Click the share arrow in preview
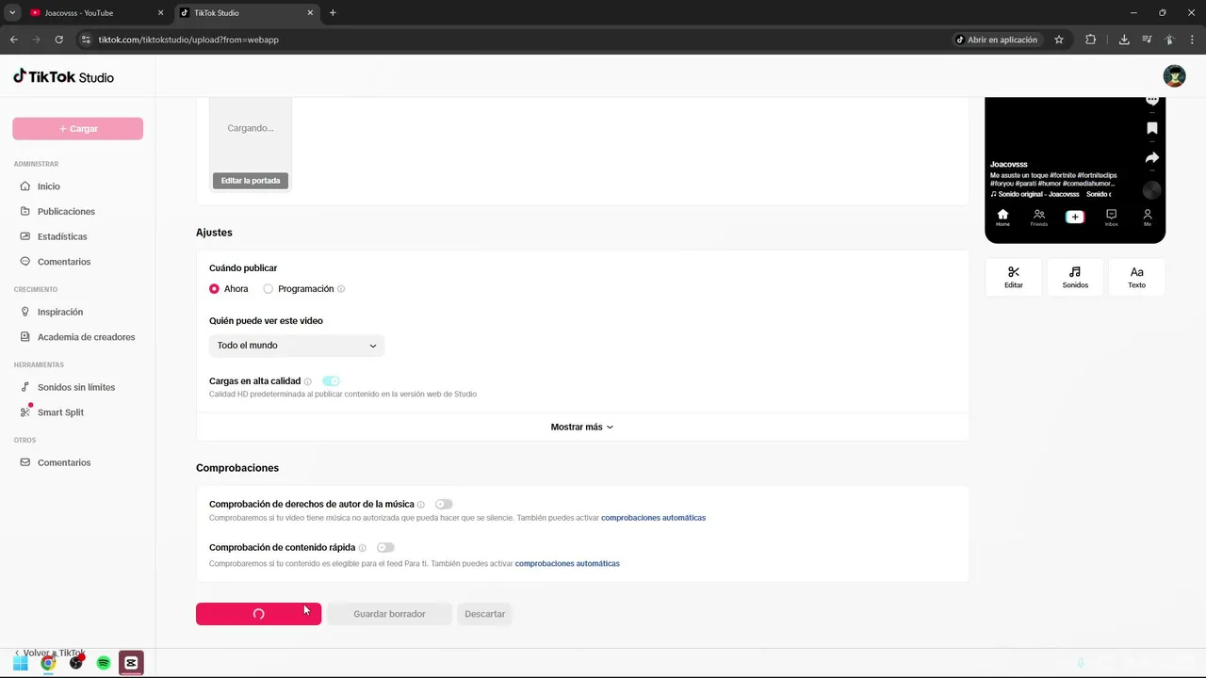 pyautogui.click(x=1151, y=158)
